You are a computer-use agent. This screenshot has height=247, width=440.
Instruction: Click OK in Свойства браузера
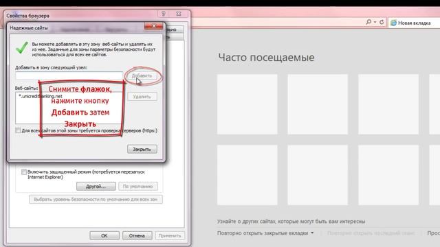104,235
